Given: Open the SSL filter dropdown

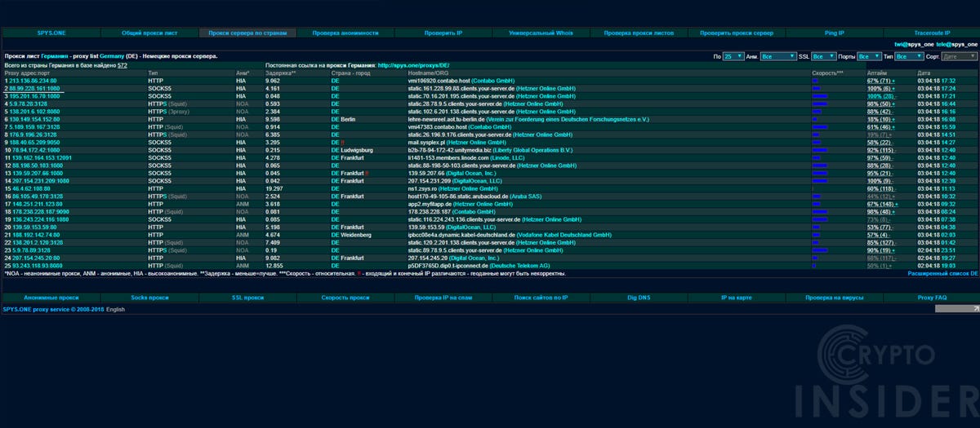Looking at the screenshot, I should [x=824, y=56].
